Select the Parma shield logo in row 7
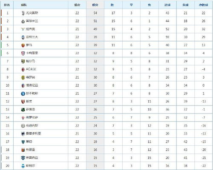Image resolution: width=213 pixels, height=170 pixels. click(23, 61)
